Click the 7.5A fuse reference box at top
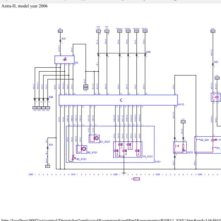 (99, 31)
